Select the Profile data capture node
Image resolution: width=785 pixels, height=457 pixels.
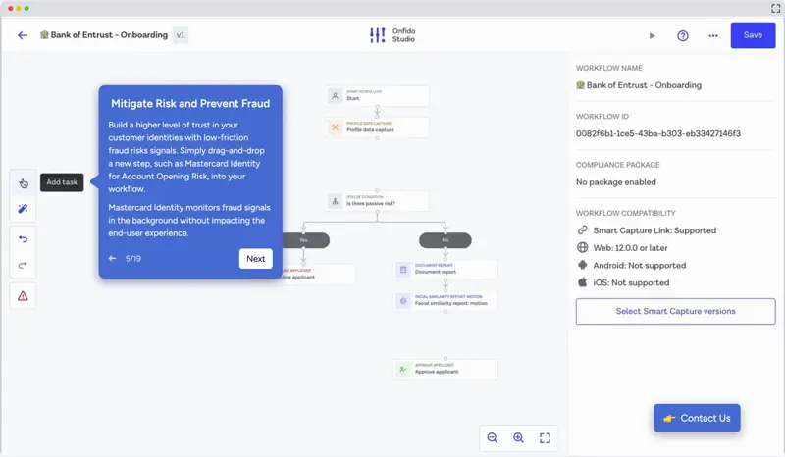tap(378, 127)
